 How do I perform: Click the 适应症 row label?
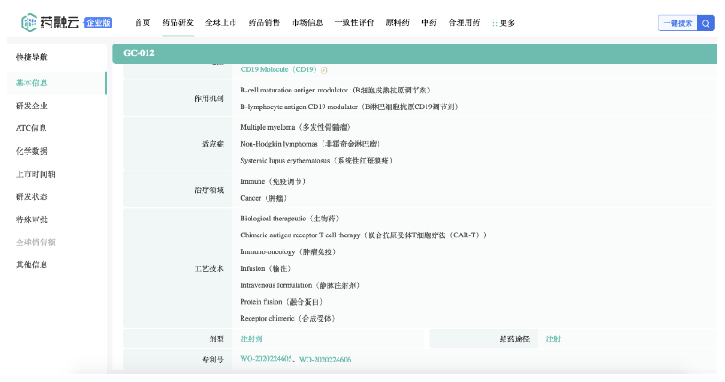tap(212, 144)
